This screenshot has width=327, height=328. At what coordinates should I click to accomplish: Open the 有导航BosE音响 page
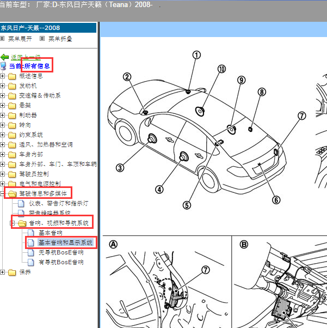tap(61, 262)
